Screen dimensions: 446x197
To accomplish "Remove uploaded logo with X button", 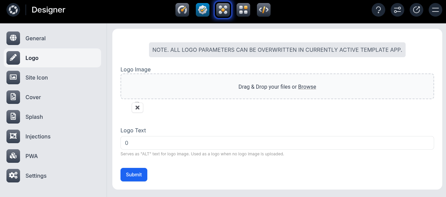I will pyautogui.click(x=137, y=108).
